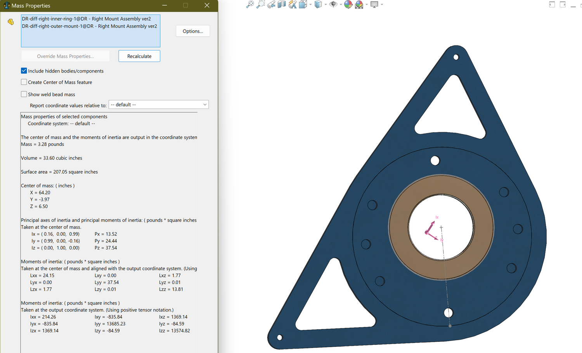Activate the Zoom to Area tool
This screenshot has height=353, width=582.
coord(260,5)
